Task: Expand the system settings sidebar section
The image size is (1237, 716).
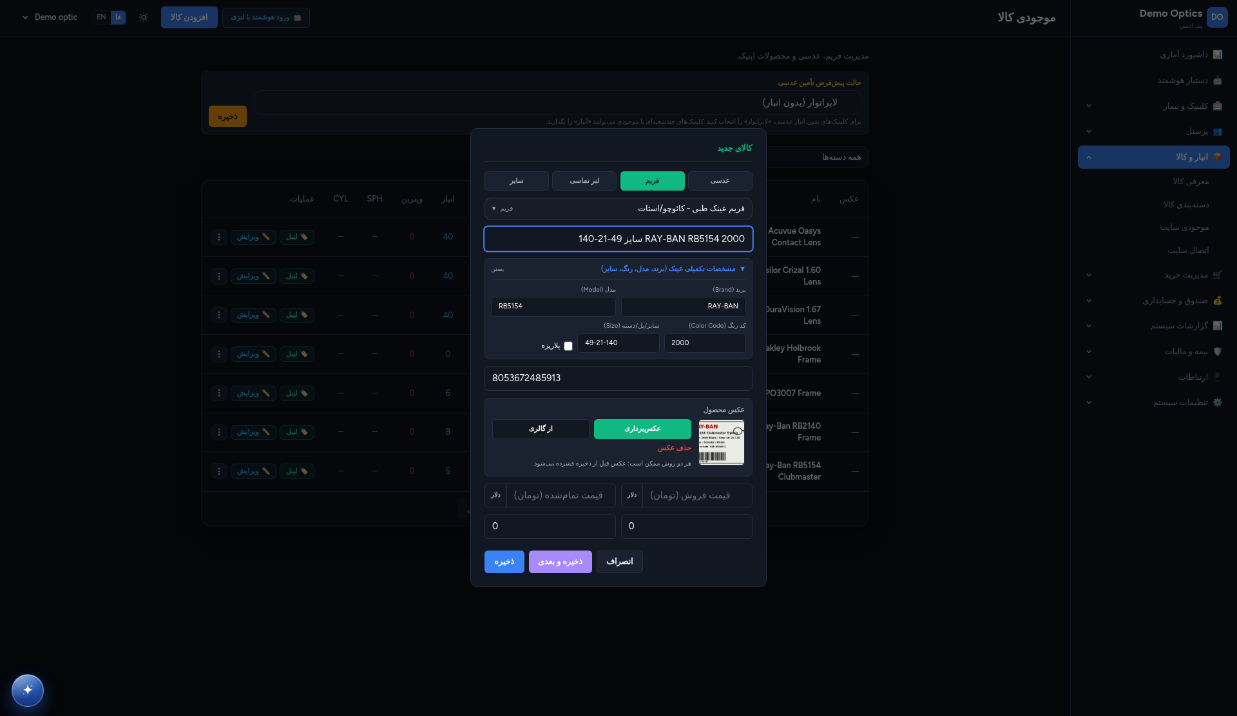Action: 1154,402
